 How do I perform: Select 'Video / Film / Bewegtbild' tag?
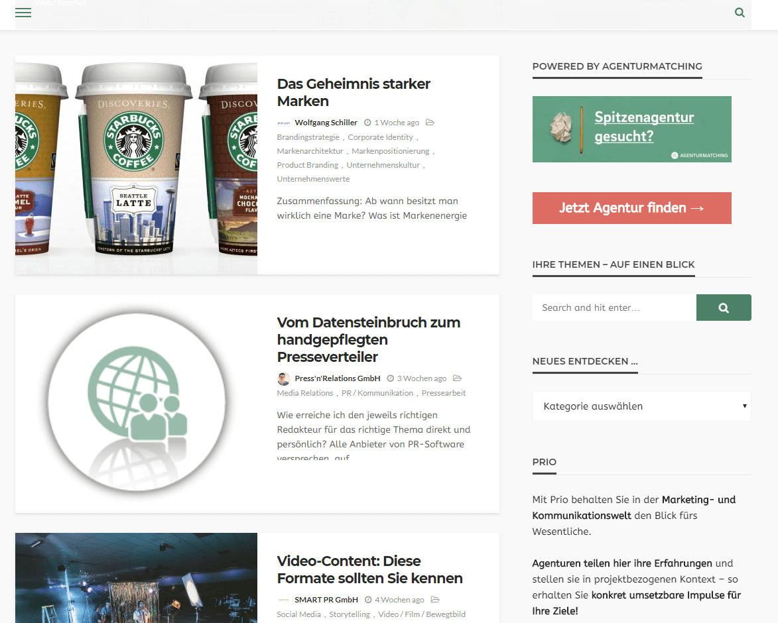[x=422, y=614]
